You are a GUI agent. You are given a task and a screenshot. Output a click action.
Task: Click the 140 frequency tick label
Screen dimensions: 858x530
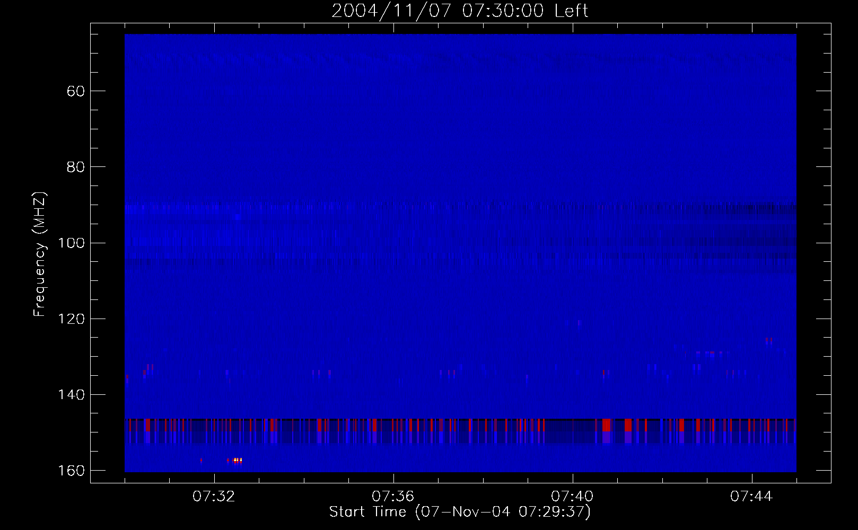coord(72,395)
